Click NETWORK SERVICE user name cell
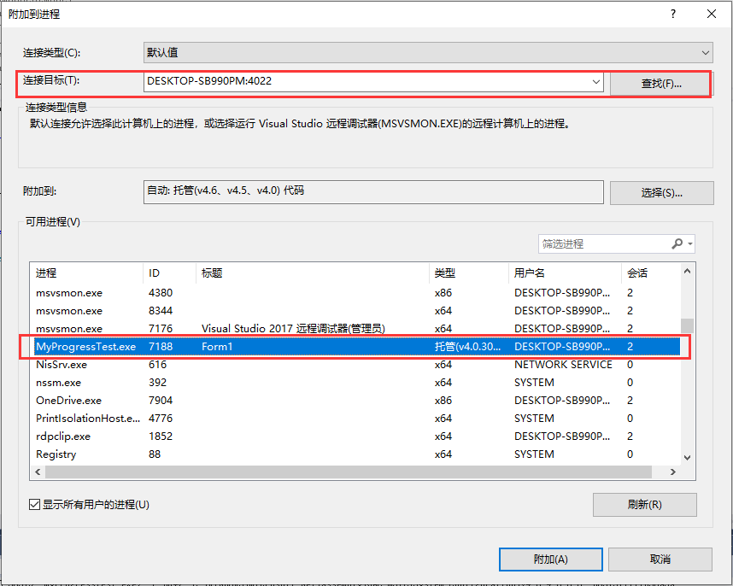Viewport: 733px width, 586px height. tap(563, 365)
